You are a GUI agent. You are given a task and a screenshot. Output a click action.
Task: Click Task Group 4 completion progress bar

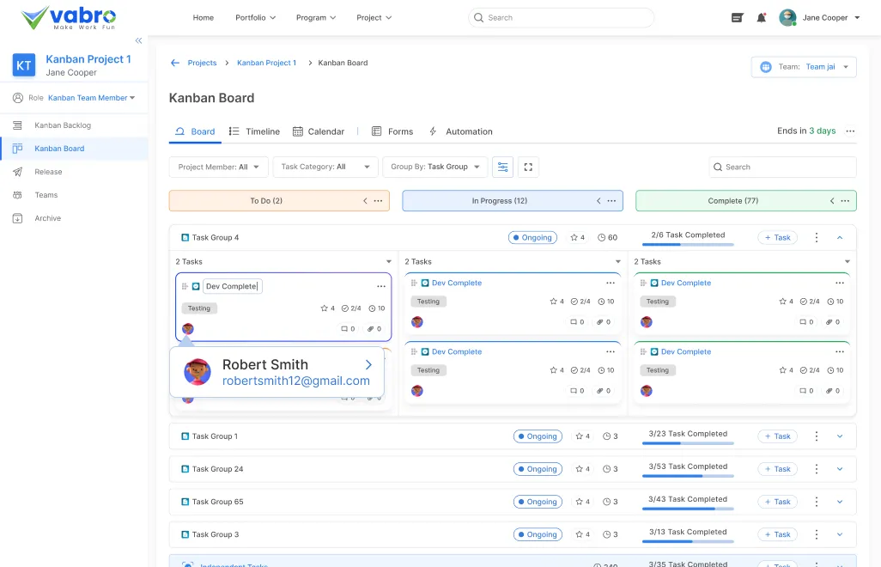tap(688, 245)
